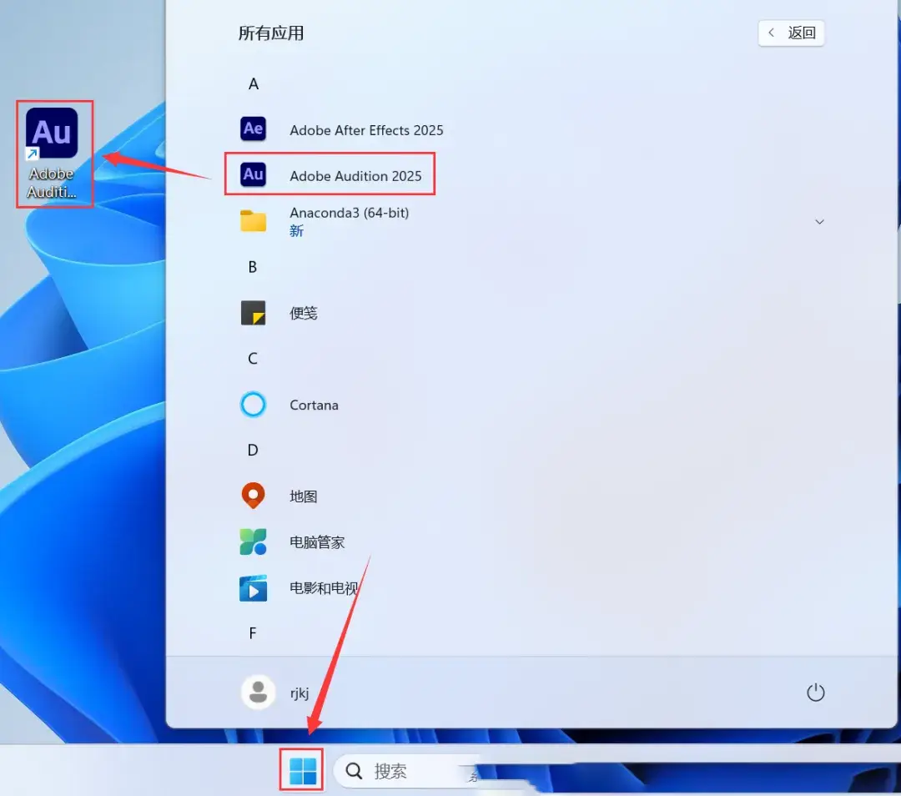Image resolution: width=901 pixels, height=796 pixels.
Task: Launch Cortana from the app list
Action: (313, 406)
